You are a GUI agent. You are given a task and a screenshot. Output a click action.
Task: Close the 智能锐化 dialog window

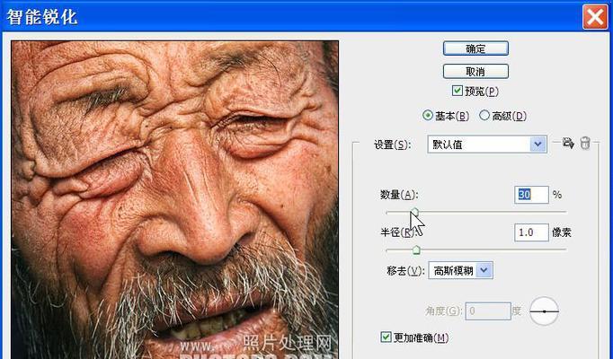point(594,17)
